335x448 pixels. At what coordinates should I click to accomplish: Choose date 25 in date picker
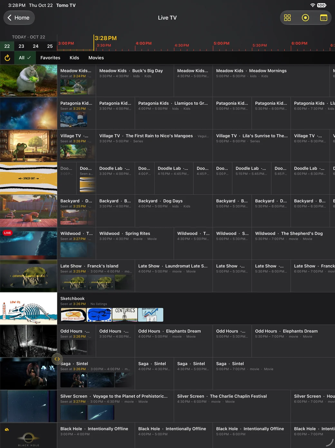50,46
